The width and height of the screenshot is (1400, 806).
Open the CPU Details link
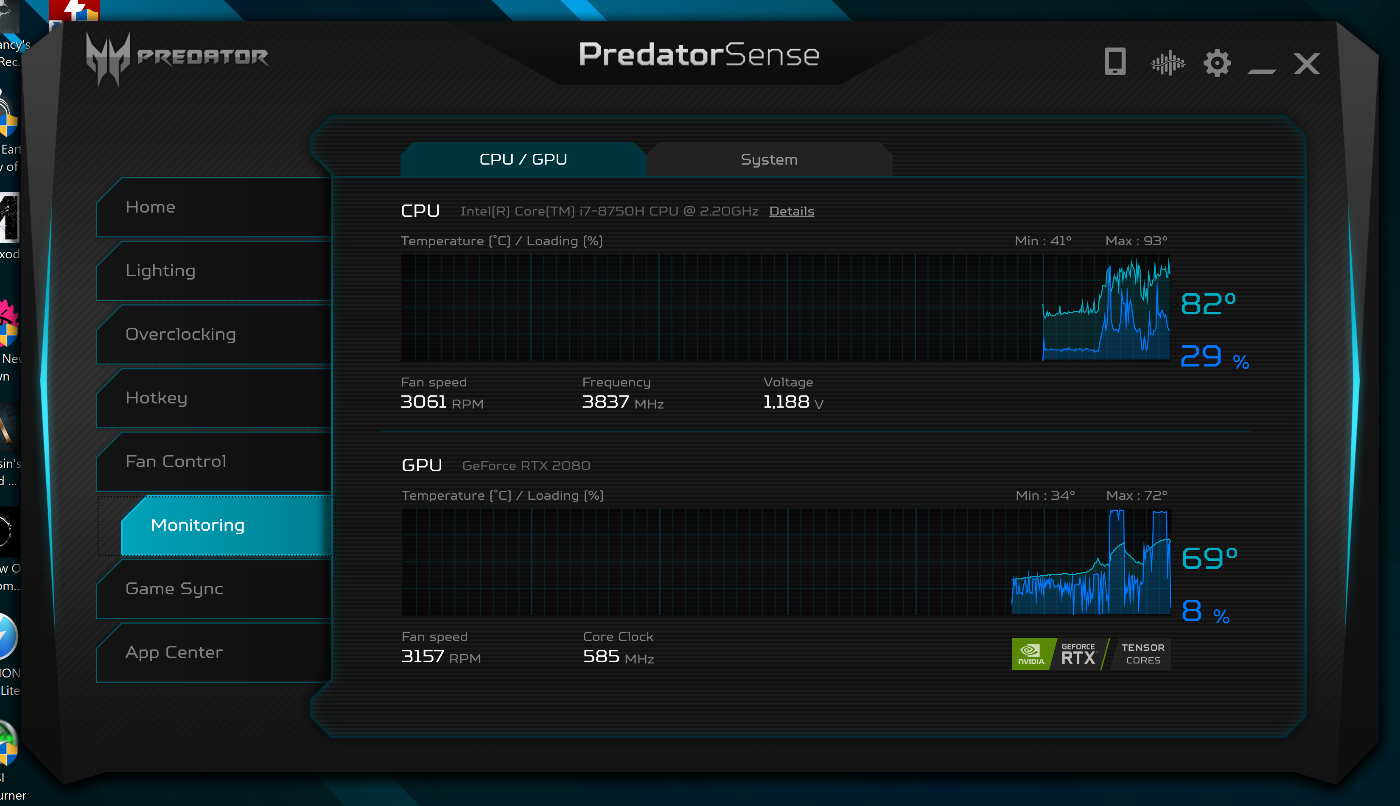pyautogui.click(x=792, y=211)
